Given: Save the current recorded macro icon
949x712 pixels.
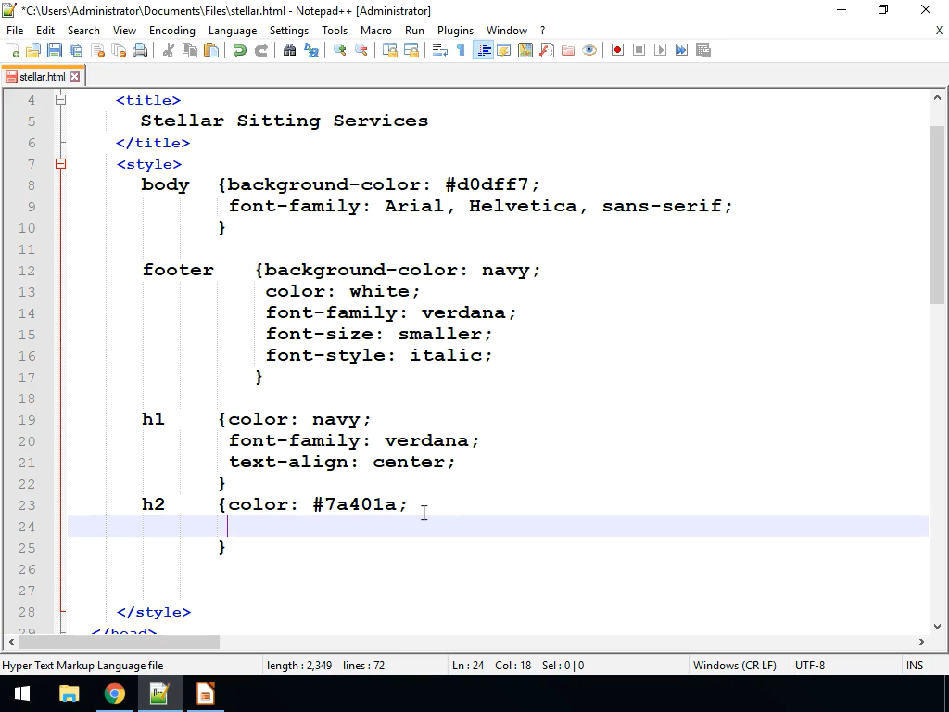Looking at the screenshot, I should click(703, 50).
